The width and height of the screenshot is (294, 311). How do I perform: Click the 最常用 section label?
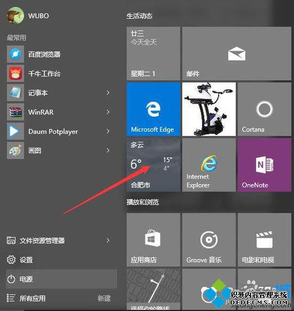(x=16, y=38)
